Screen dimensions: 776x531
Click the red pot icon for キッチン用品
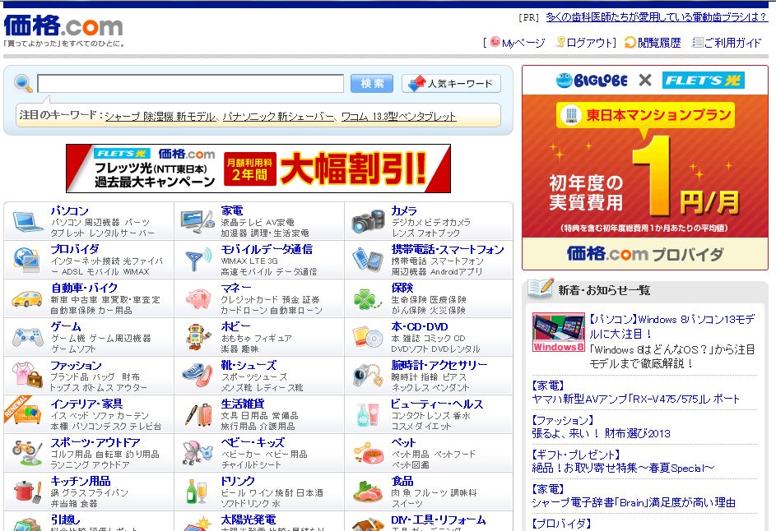[27, 492]
